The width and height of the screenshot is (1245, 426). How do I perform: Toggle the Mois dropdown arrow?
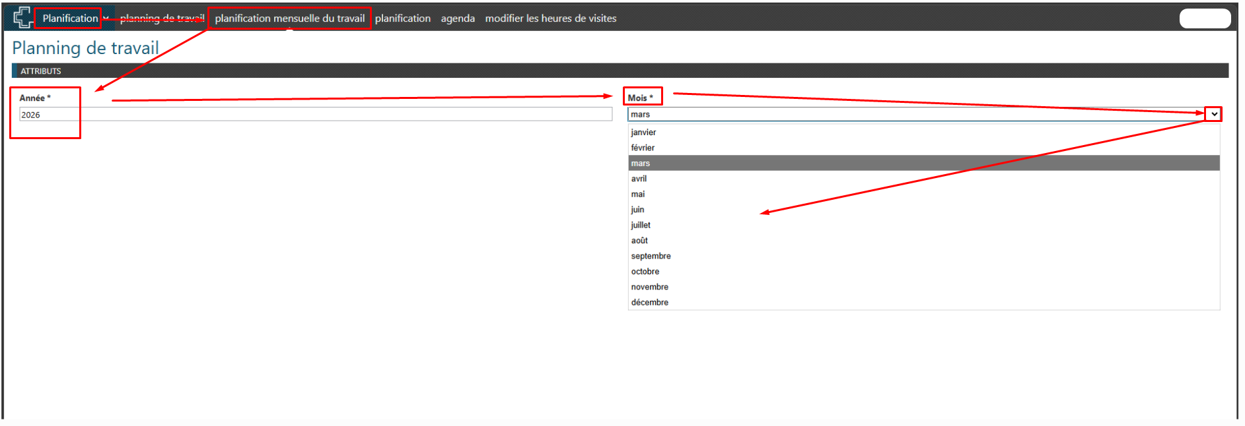(x=1214, y=114)
